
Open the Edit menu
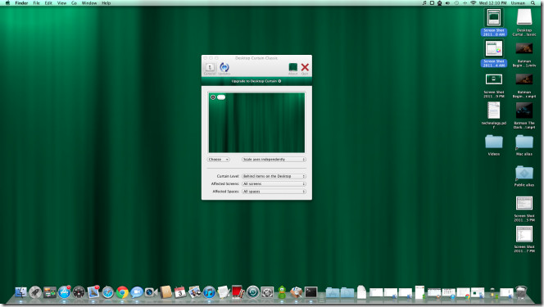[x=48, y=2]
